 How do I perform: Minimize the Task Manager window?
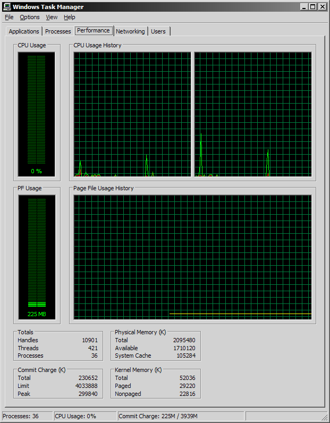[304, 7]
